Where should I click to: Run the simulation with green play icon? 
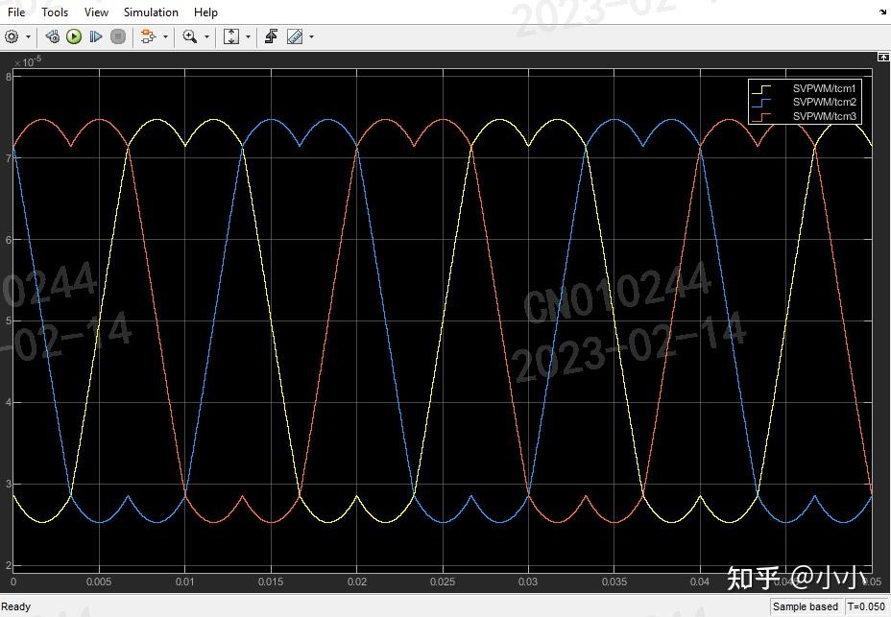[74, 36]
